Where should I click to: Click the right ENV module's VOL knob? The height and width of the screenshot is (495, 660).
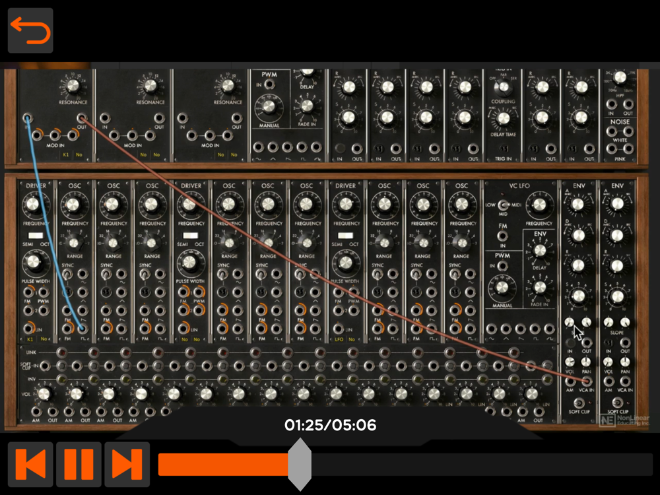[608, 362]
